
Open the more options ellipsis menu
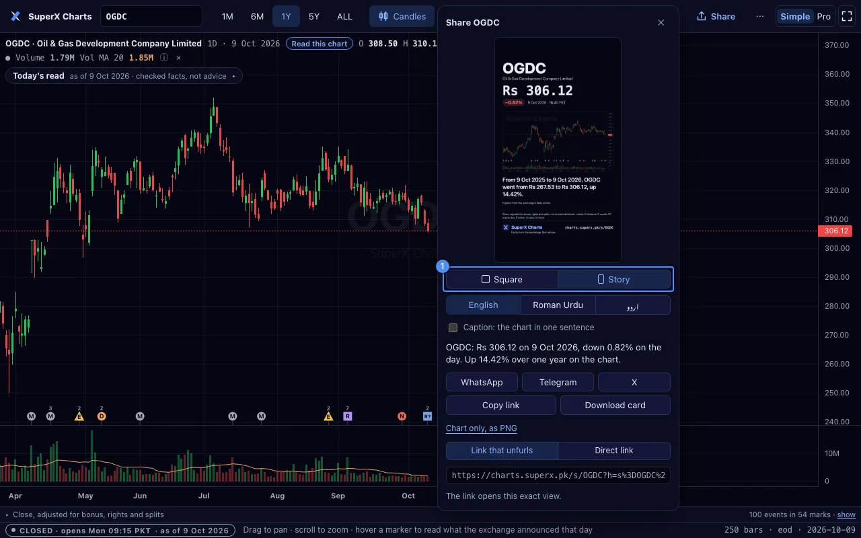click(760, 16)
